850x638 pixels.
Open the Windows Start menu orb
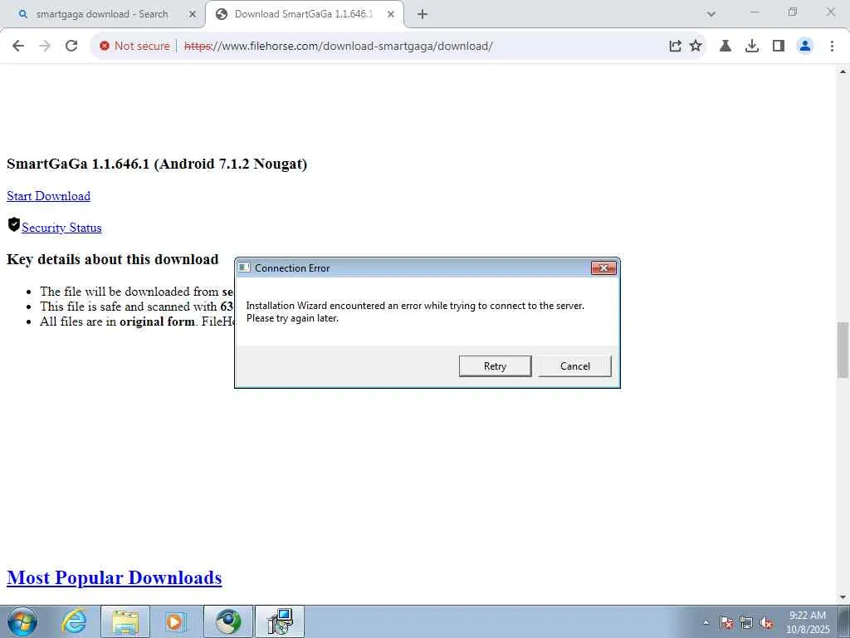tap(22, 621)
